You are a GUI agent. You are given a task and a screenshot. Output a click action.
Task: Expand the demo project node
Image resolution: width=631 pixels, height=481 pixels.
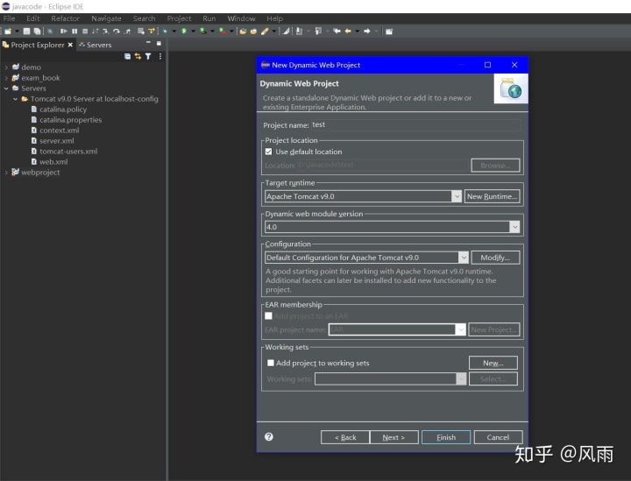[x=6, y=67]
